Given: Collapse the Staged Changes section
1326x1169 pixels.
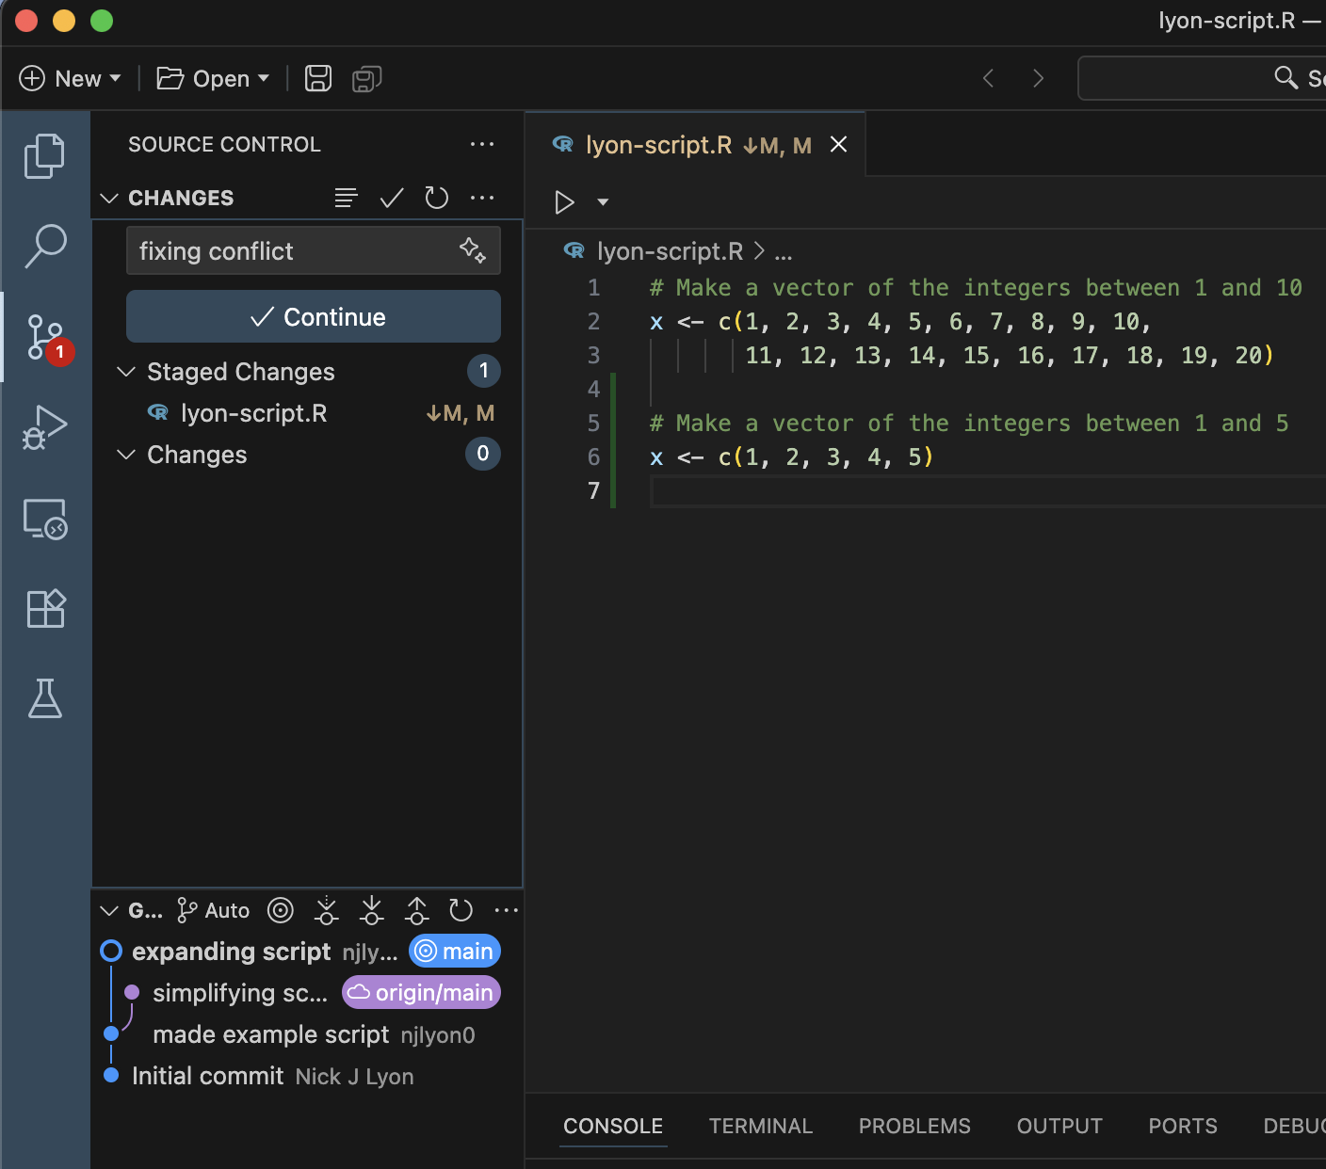Looking at the screenshot, I should click(126, 371).
